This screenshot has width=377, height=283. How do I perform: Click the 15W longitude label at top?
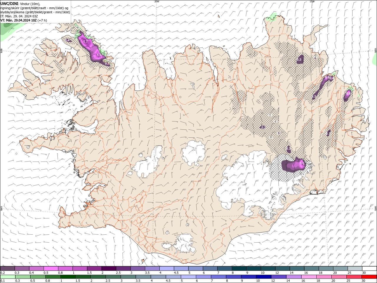tap(312, 1)
